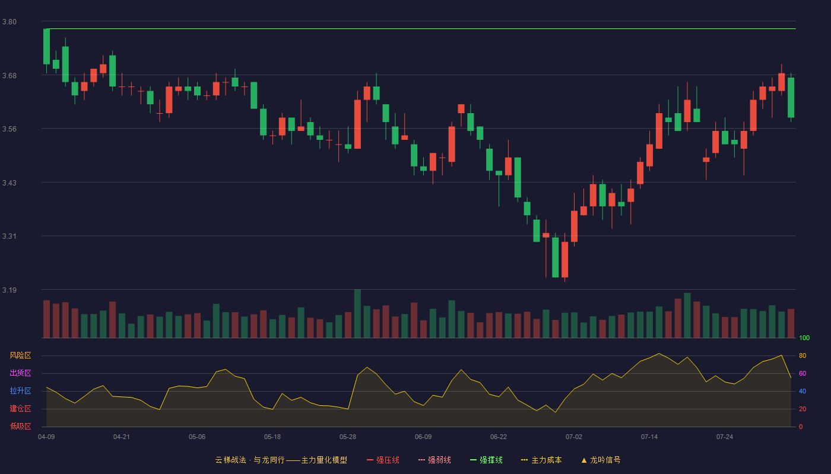Click the 07-02 date label
Screen dimensions: 831x474
(574, 437)
